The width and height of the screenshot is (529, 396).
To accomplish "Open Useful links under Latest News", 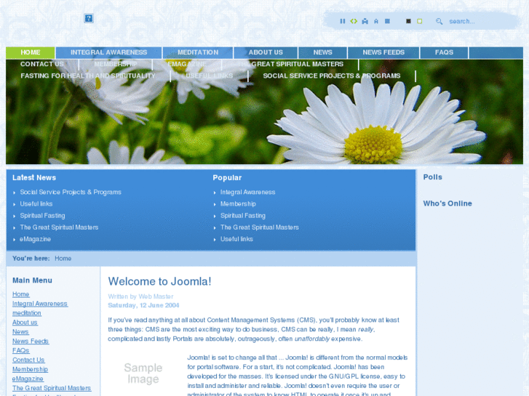I will [x=36, y=204].
